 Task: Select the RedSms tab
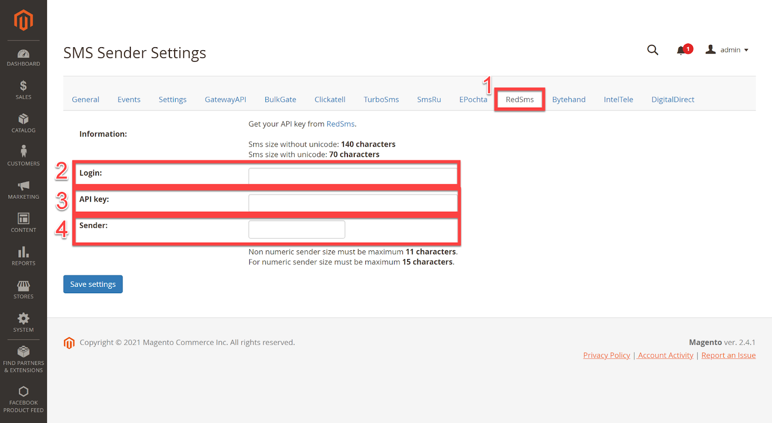coord(520,99)
